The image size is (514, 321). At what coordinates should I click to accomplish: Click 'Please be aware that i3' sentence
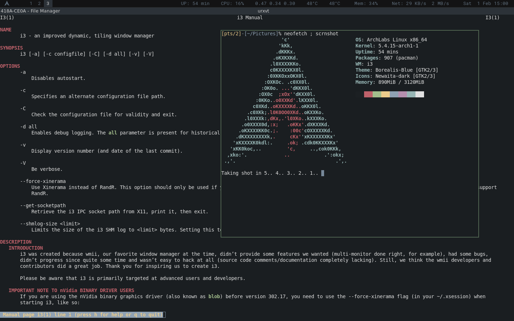133,278
